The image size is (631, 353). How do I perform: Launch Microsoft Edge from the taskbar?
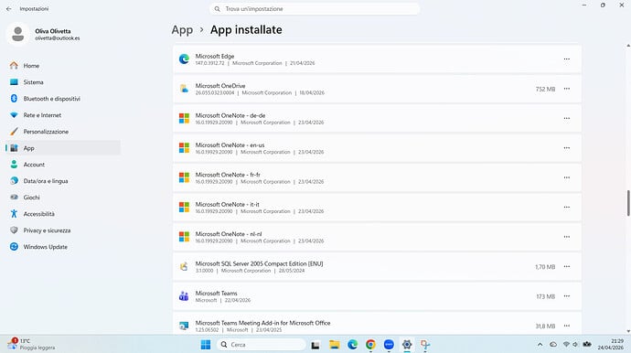point(352,345)
